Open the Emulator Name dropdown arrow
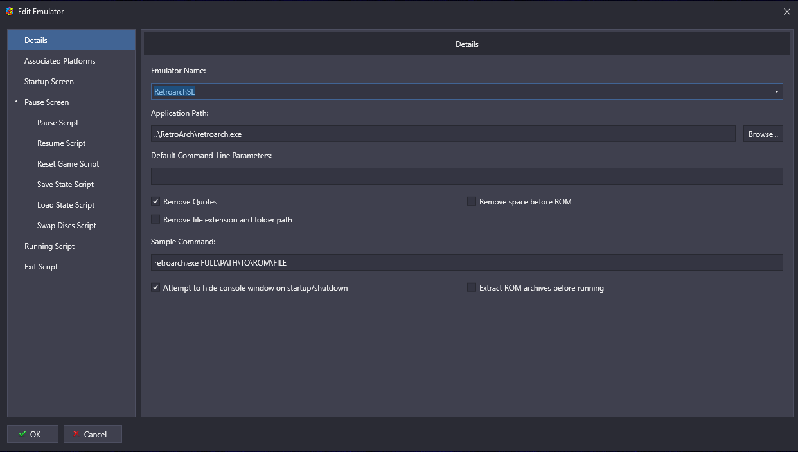Image resolution: width=798 pixels, height=452 pixels. point(776,91)
